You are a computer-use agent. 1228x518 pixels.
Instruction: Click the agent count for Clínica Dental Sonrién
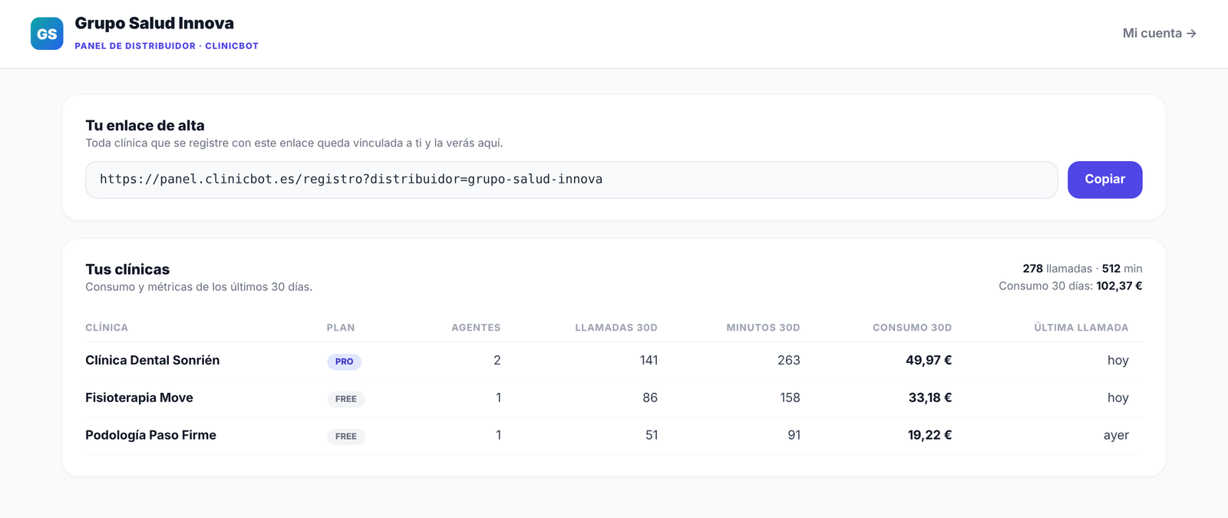tap(497, 361)
